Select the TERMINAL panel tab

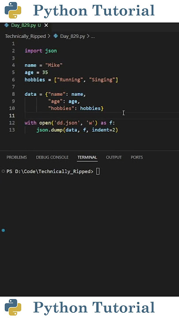[87, 157]
